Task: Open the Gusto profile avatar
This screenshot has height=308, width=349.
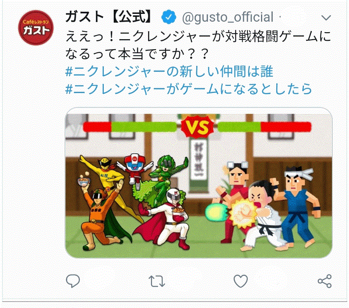Action: [36, 27]
